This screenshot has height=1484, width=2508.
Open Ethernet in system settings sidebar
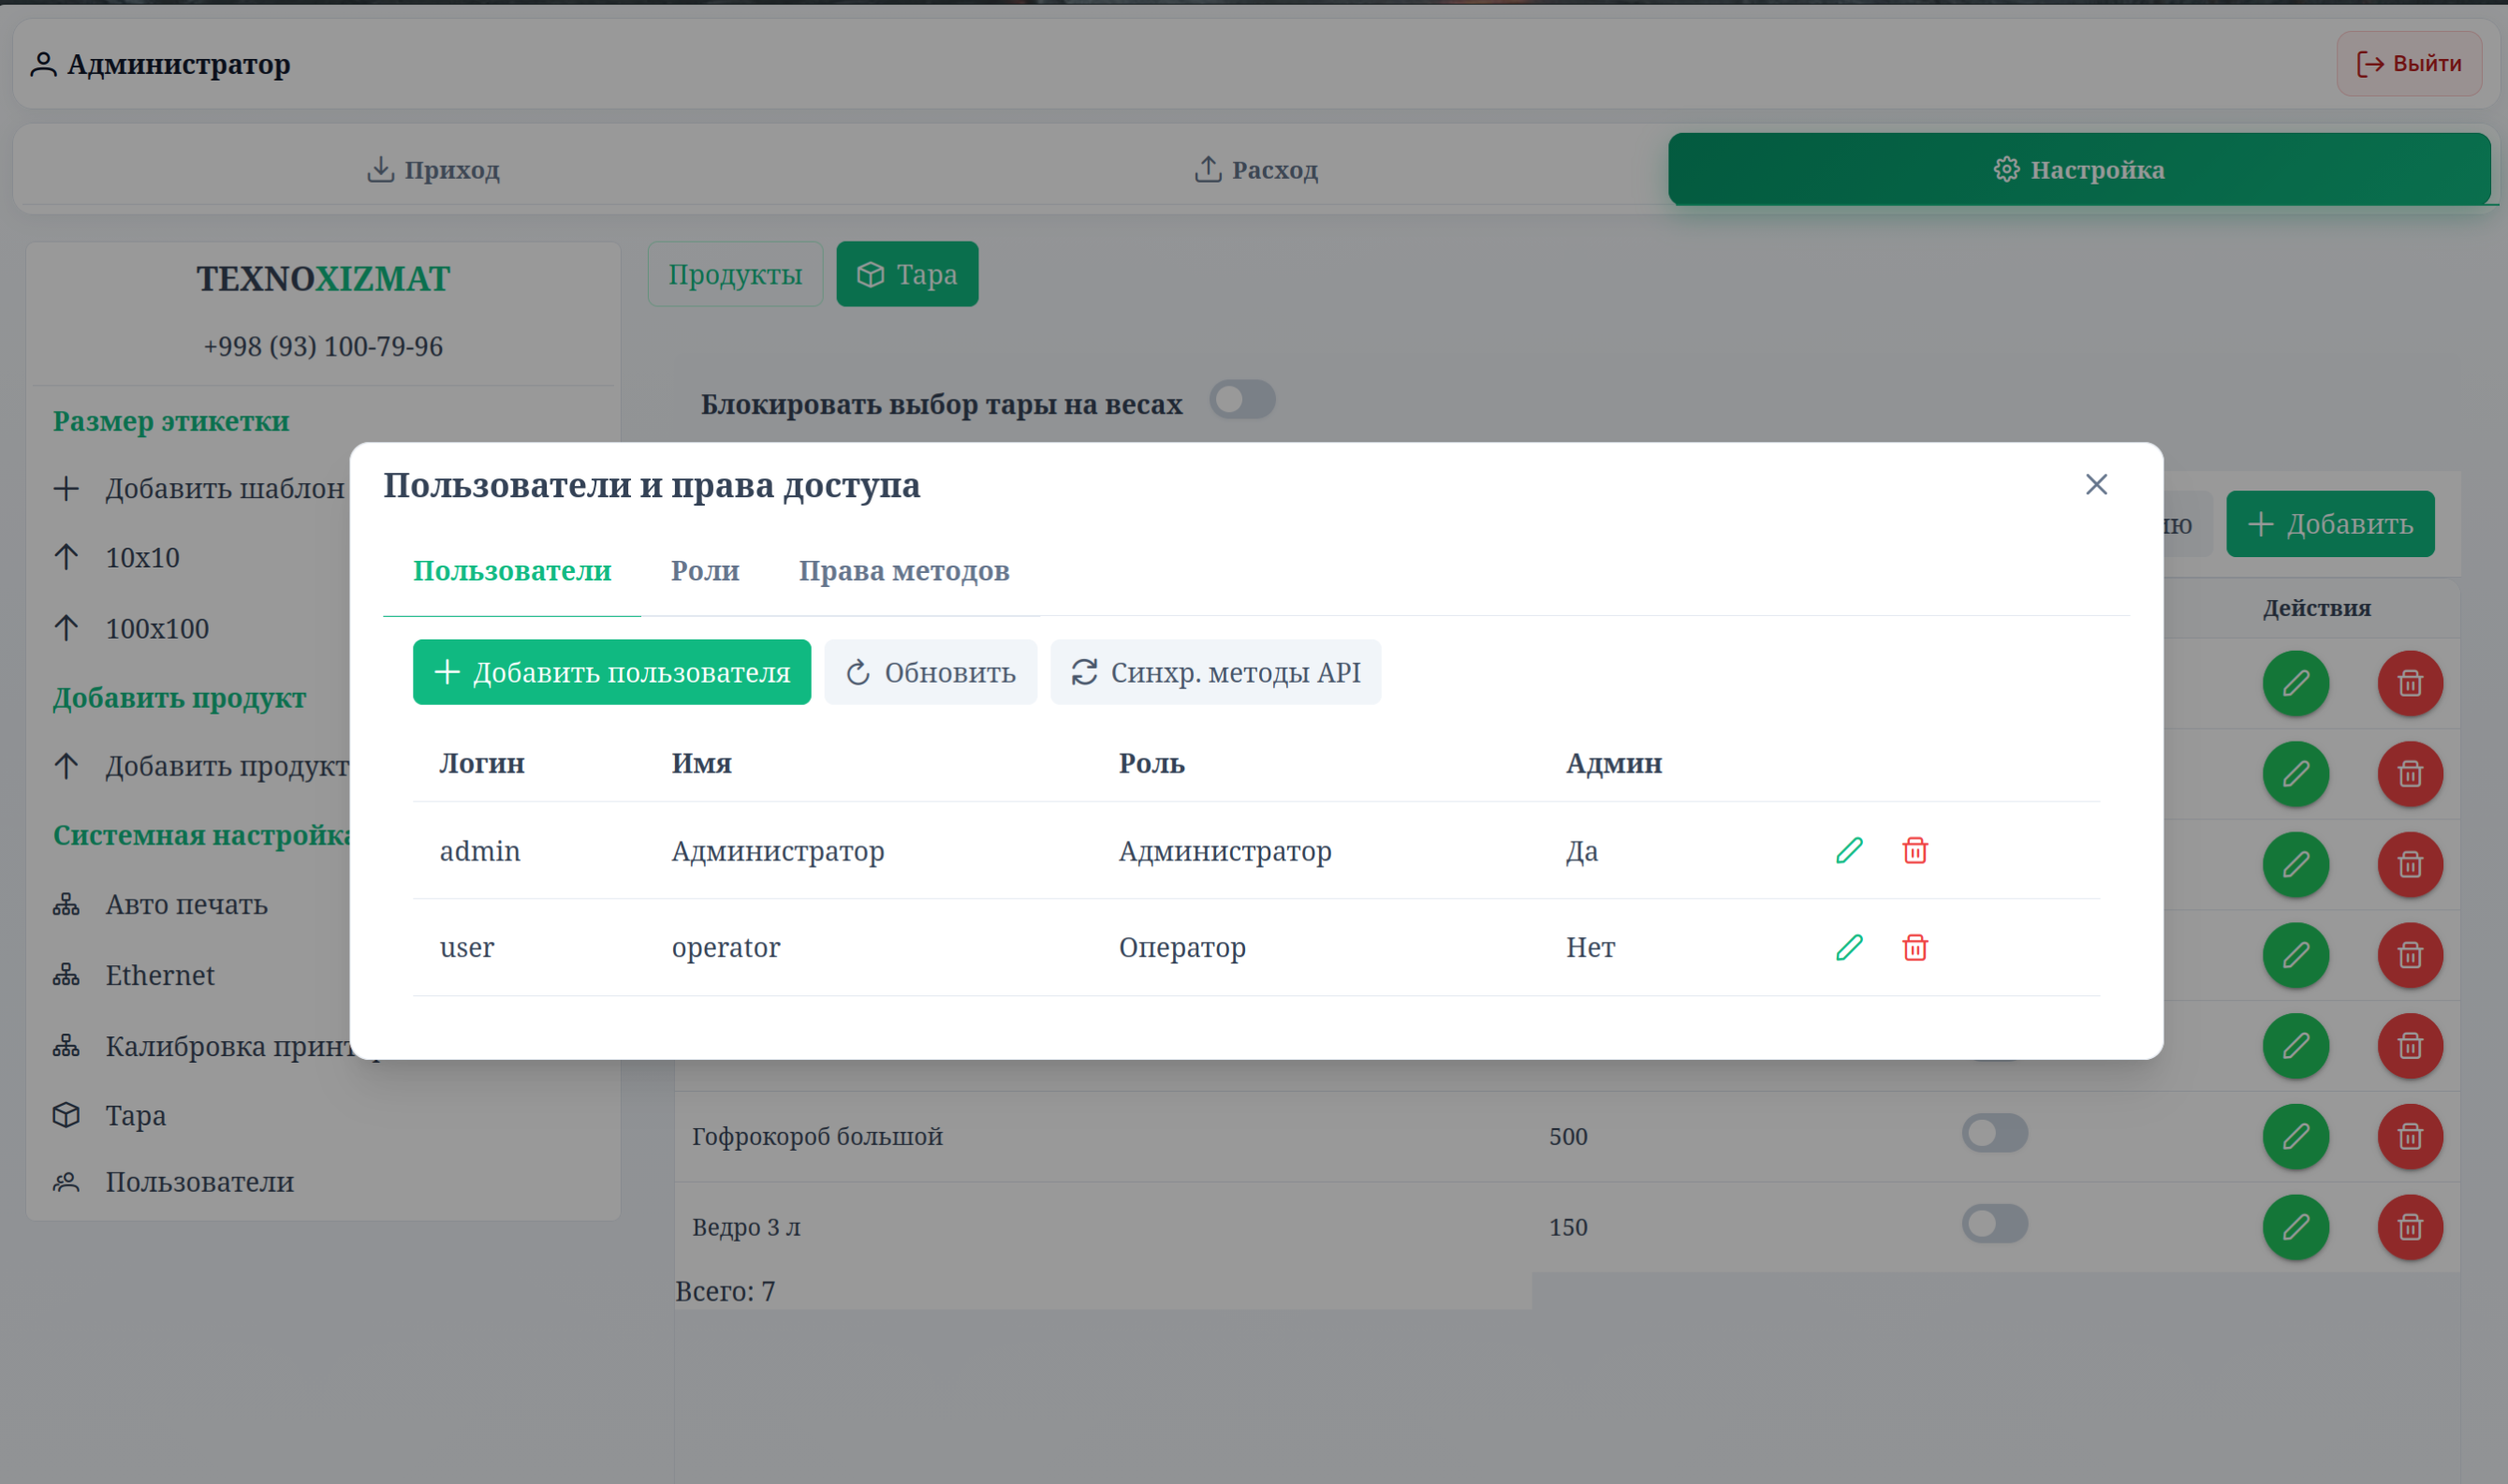tap(160, 976)
